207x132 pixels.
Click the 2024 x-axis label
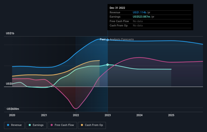pyautogui.click(x=139, y=115)
